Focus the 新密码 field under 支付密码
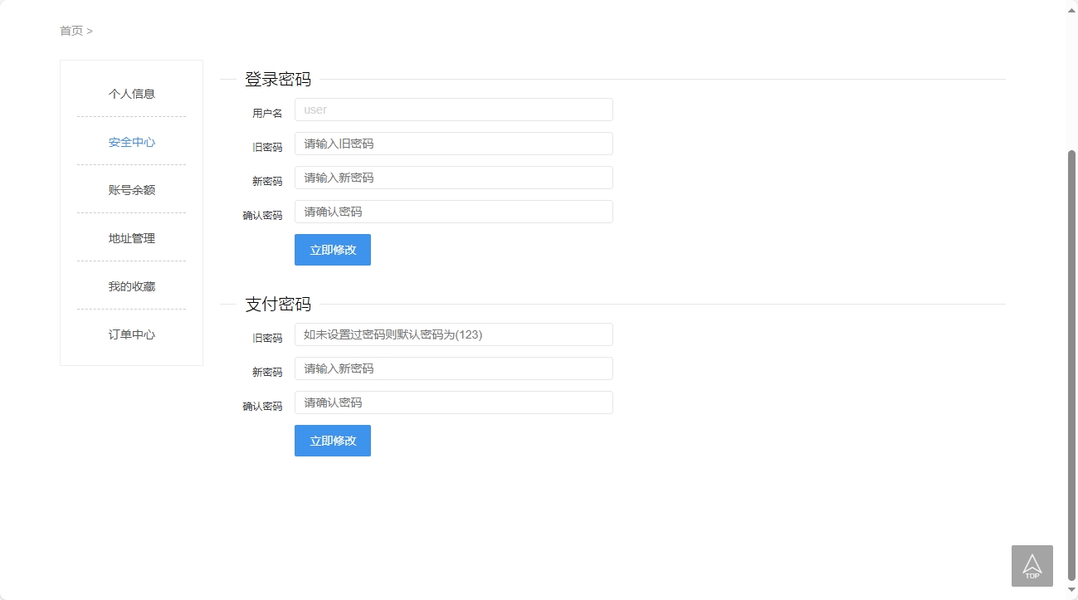This screenshot has height=600, width=1078. tap(453, 368)
